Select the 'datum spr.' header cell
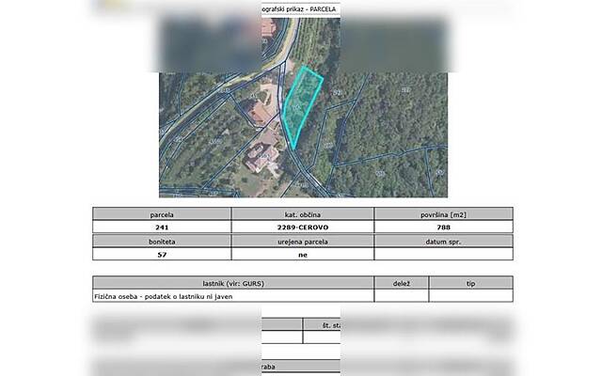The height and width of the screenshot is (376, 602). [443, 241]
